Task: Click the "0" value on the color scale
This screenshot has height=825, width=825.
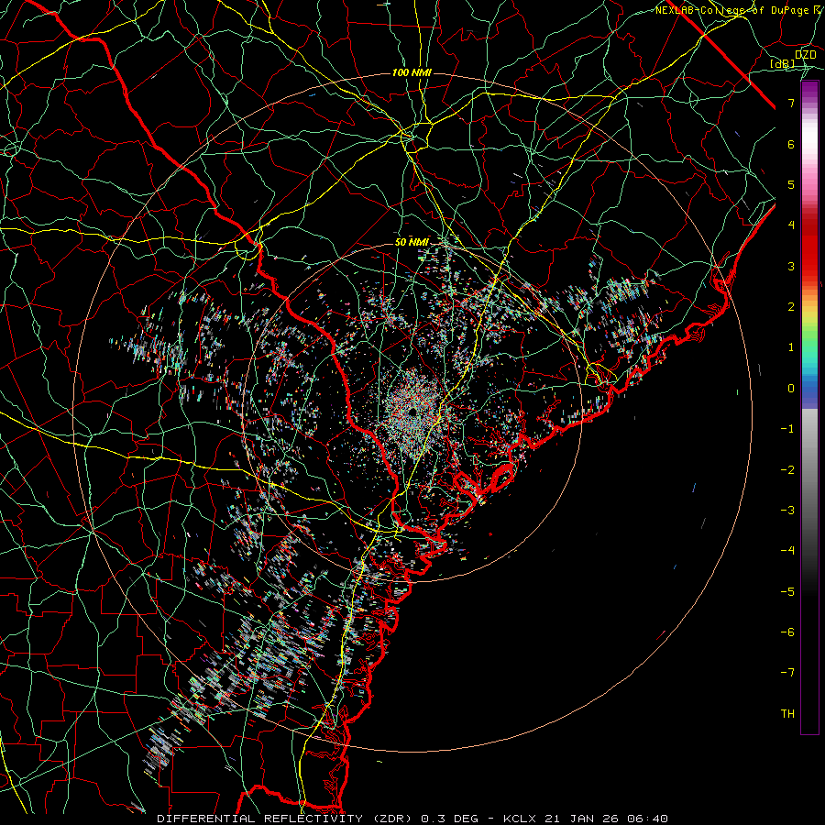Action: point(791,389)
